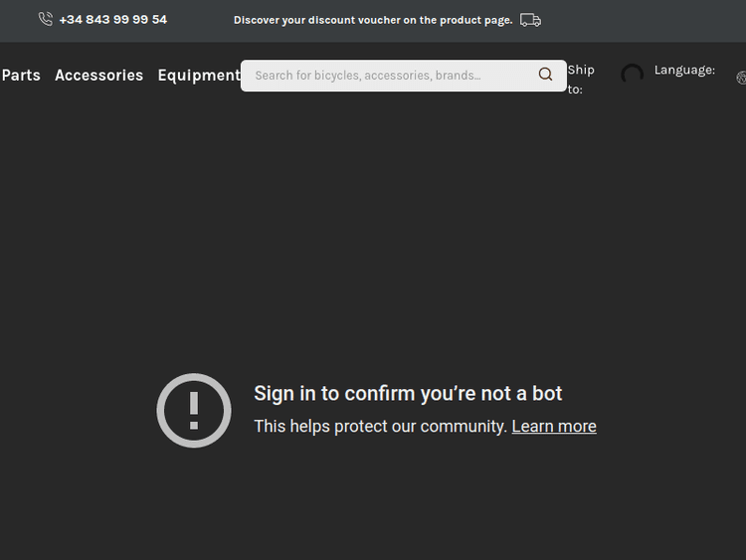
Task: Focus the bicycle search input field
Action: point(388,76)
